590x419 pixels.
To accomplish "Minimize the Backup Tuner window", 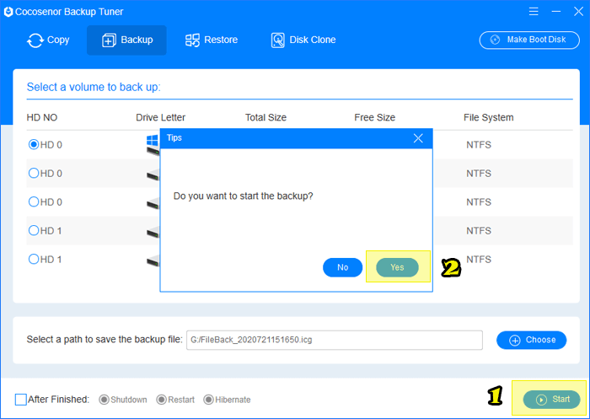I will [x=556, y=12].
